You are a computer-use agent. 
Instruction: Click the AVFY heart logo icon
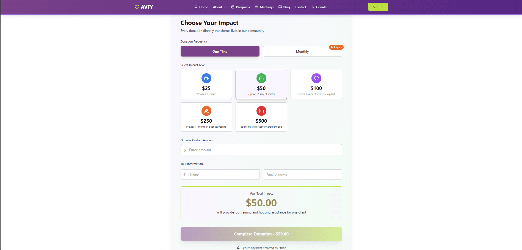point(137,7)
